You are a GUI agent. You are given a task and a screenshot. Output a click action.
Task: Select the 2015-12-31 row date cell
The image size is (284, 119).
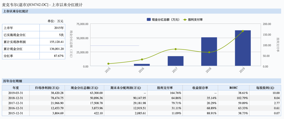click(16, 113)
